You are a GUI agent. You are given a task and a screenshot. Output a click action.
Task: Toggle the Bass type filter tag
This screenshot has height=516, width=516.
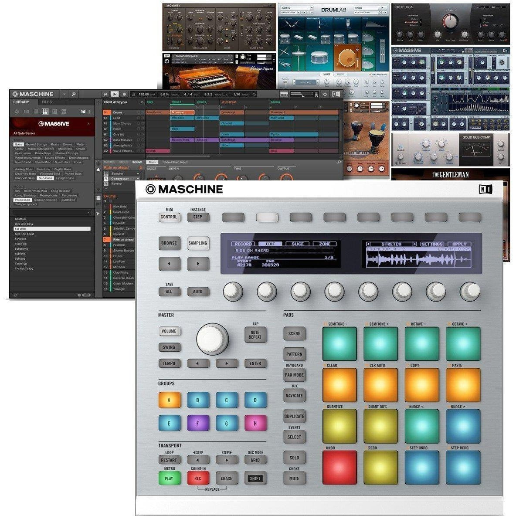[x=20, y=144]
